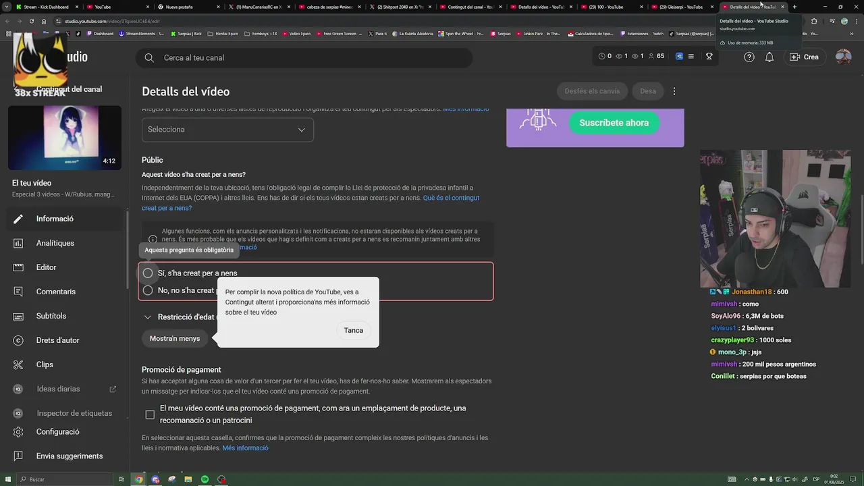Open Drets d'autor copyright icon
Image resolution: width=864 pixels, height=486 pixels.
click(x=18, y=340)
